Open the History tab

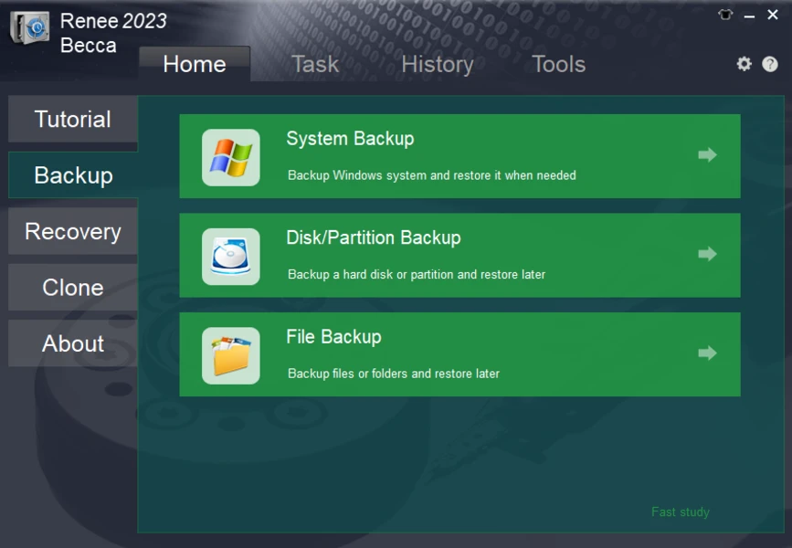(x=438, y=65)
